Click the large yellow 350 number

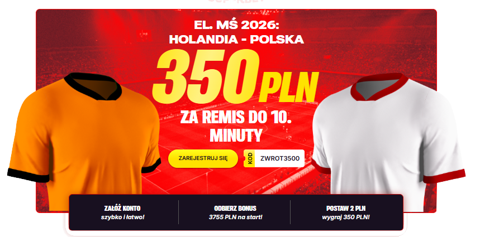tap(206, 76)
